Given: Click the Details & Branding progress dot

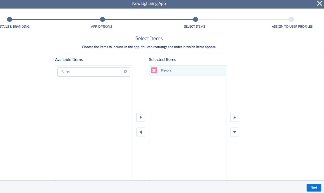Looking at the screenshot, I should [x=10, y=19].
